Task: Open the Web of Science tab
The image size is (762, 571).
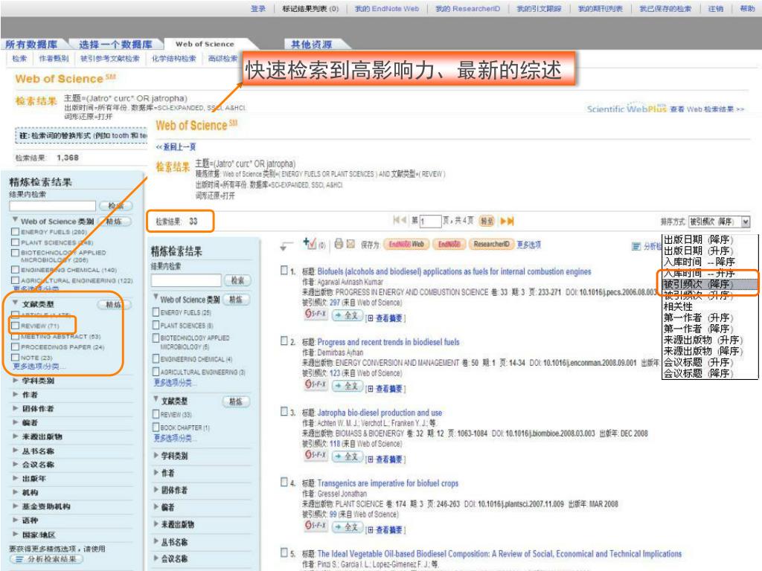Action: tap(205, 44)
